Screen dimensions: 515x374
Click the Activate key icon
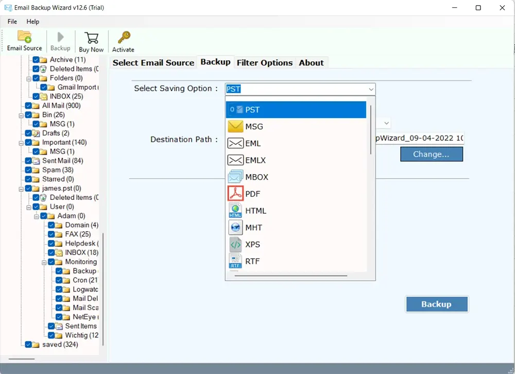point(123,41)
